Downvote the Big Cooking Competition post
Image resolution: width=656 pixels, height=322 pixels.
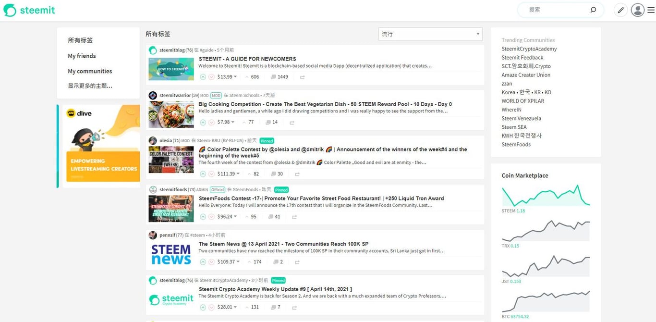[x=211, y=122]
